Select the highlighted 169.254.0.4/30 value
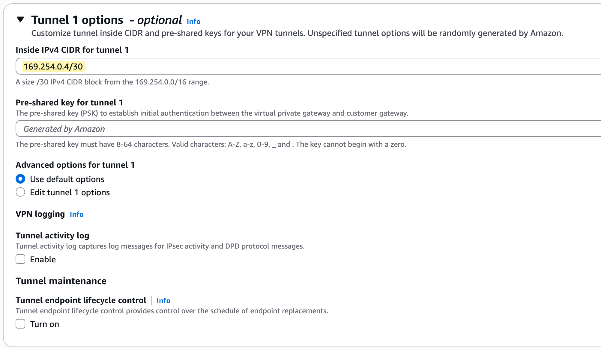Screen dimensions: 601x348 pos(53,66)
